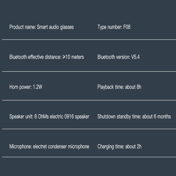Click the Product name: Smart audio glasses text

41,27
